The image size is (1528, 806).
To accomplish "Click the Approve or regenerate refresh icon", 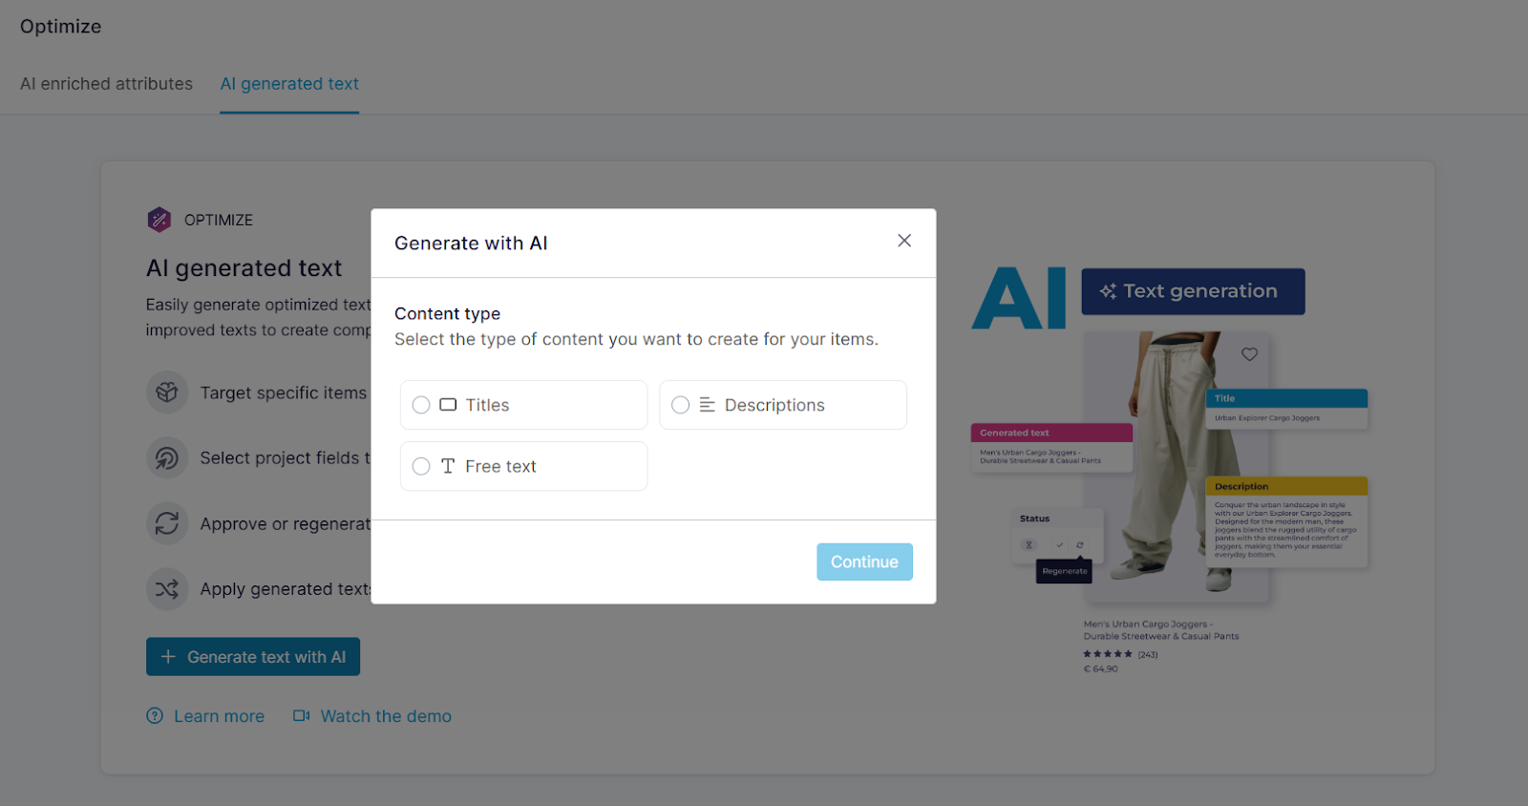I will (167, 523).
